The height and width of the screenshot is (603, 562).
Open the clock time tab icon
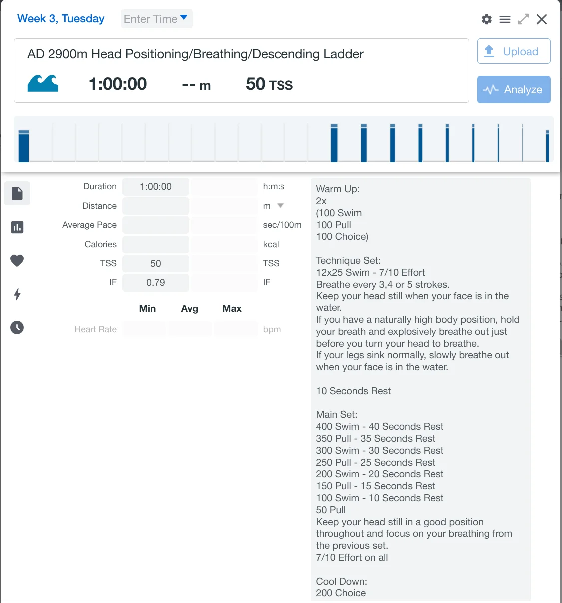[17, 327]
